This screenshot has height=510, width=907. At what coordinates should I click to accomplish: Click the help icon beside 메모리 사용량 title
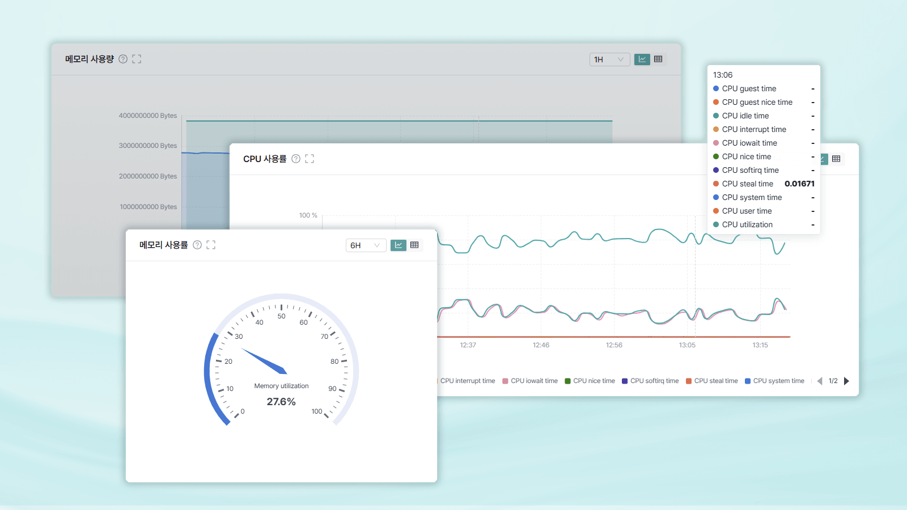click(123, 59)
